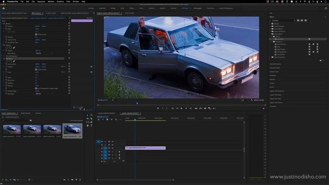Image resolution: width=329 pixels, height=185 pixels.
Task: Select the Track Select Forward tool
Action: pos(92,115)
